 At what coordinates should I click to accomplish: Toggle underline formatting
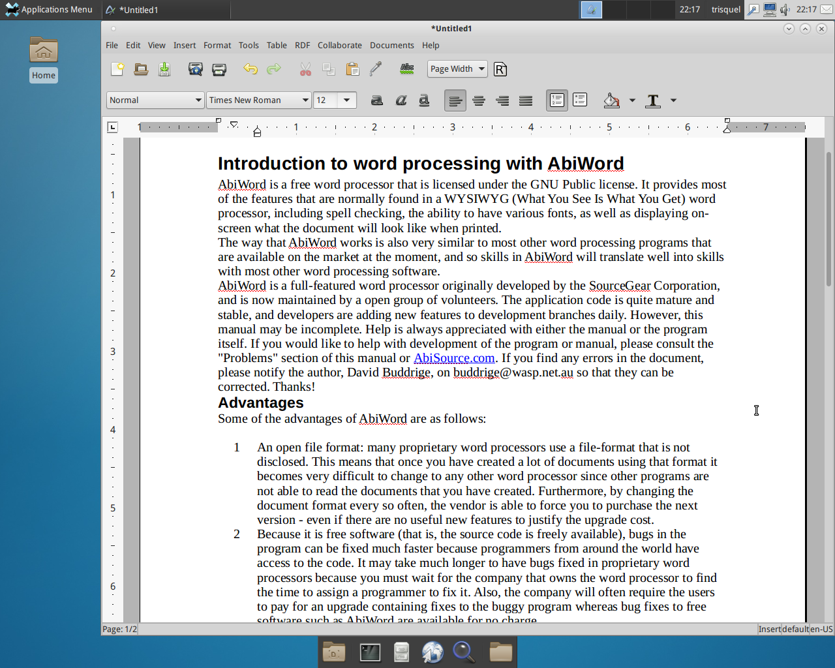coord(424,100)
